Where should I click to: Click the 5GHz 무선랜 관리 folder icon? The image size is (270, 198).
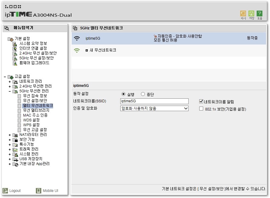click(x=15, y=91)
